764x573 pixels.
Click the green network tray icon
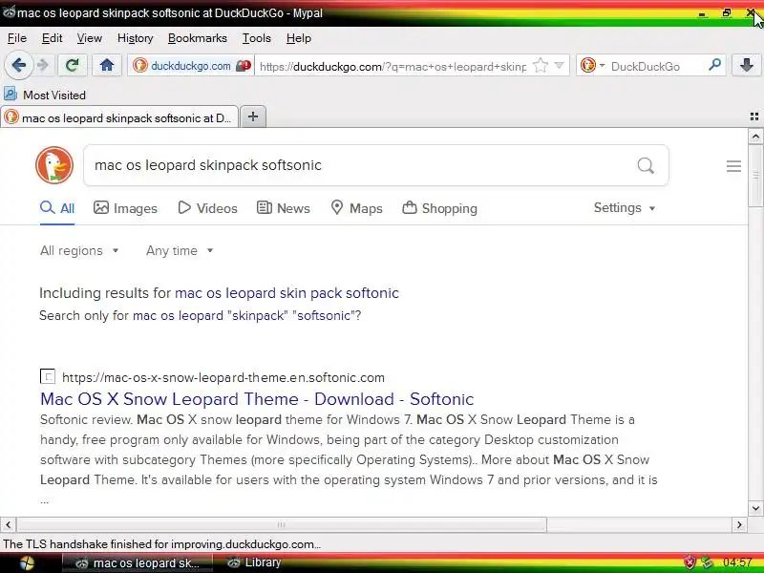(x=707, y=563)
